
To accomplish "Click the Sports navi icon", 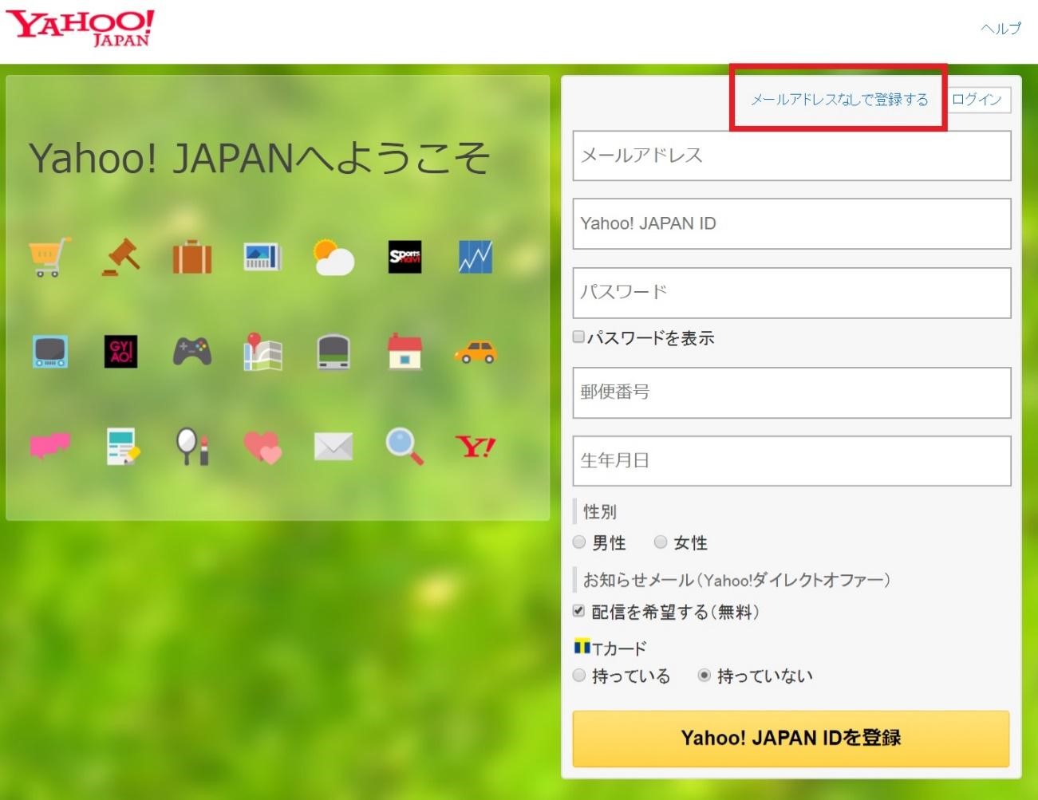I will coord(405,257).
